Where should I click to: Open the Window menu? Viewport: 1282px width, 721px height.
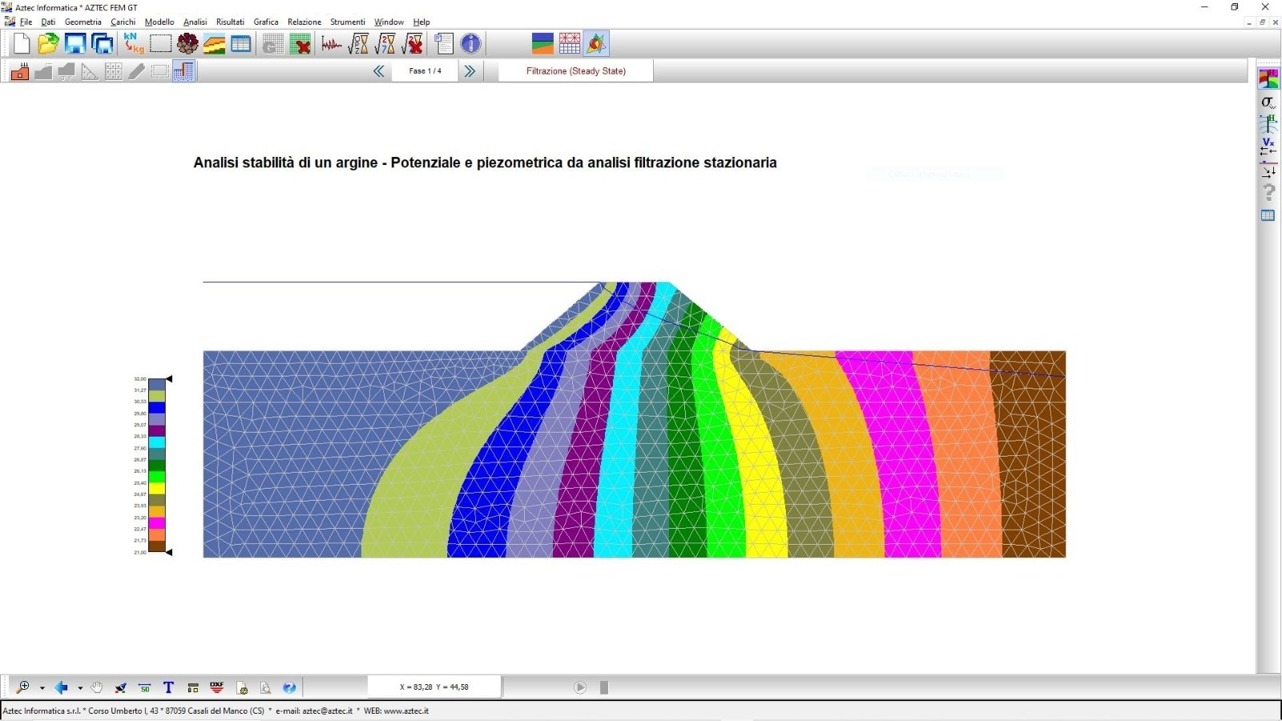tap(389, 22)
